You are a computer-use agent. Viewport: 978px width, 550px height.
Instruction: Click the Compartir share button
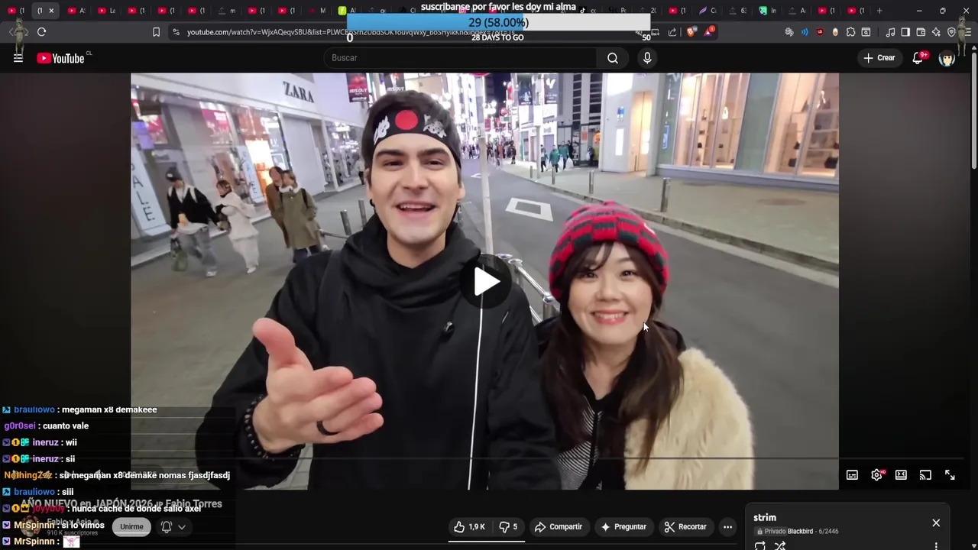(559, 527)
